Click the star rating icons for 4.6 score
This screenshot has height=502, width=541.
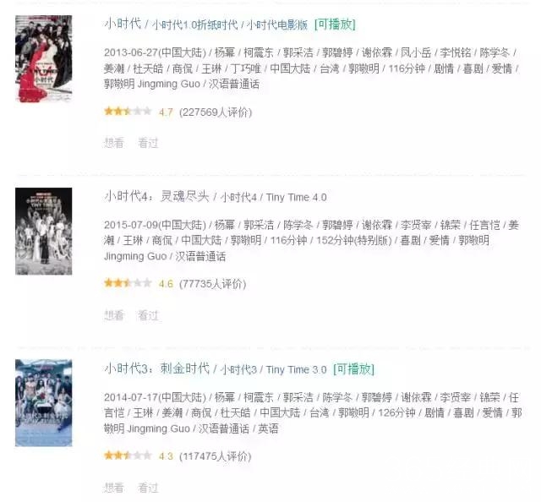pyautogui.click(x=128, y=283)
